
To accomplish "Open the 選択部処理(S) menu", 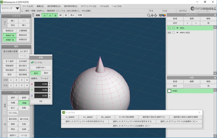I will 71,6.
